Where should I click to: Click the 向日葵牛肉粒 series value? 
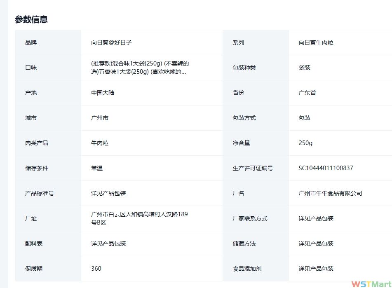(x=316, y=42)
